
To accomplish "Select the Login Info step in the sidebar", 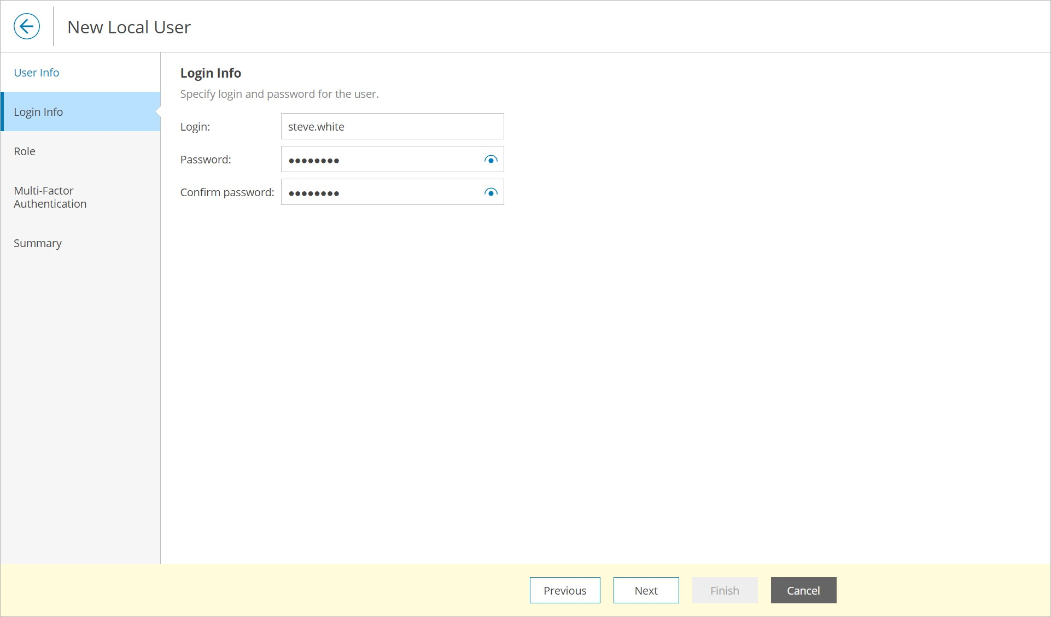I will (38, 112).
